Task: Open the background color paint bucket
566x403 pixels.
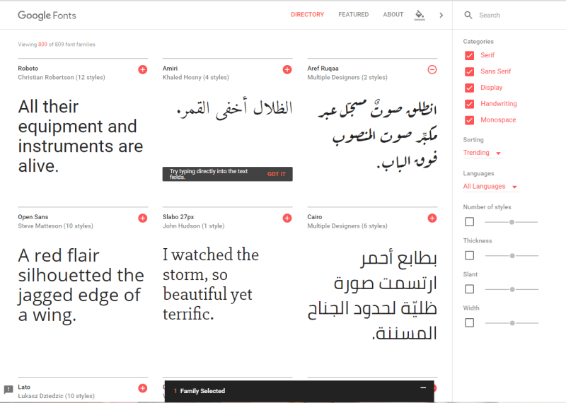Action: click(420, 15)
